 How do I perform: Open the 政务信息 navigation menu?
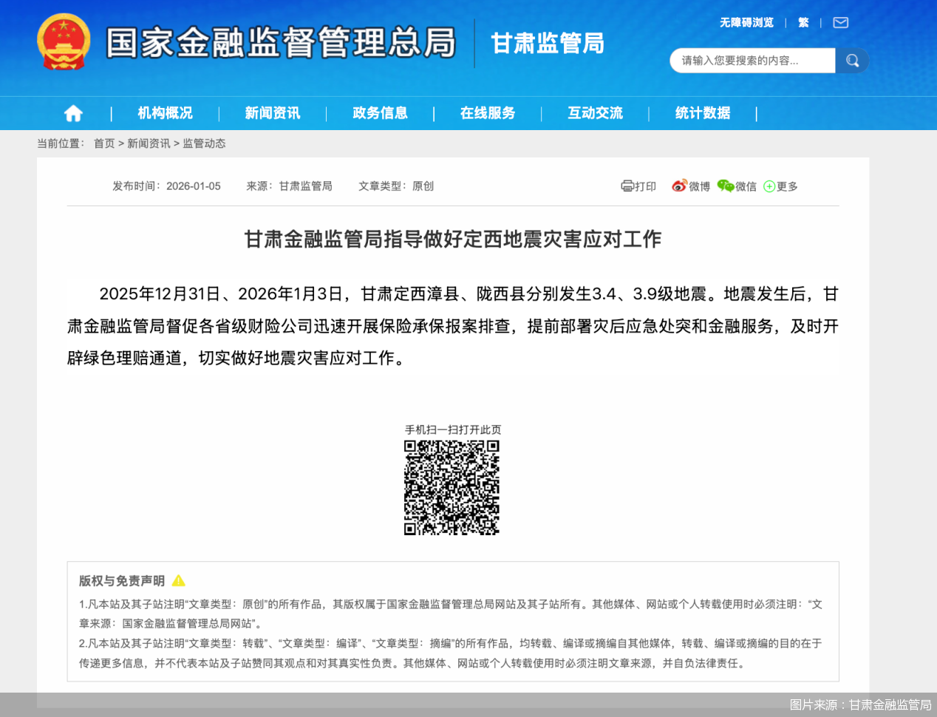(x=381, y=112)
